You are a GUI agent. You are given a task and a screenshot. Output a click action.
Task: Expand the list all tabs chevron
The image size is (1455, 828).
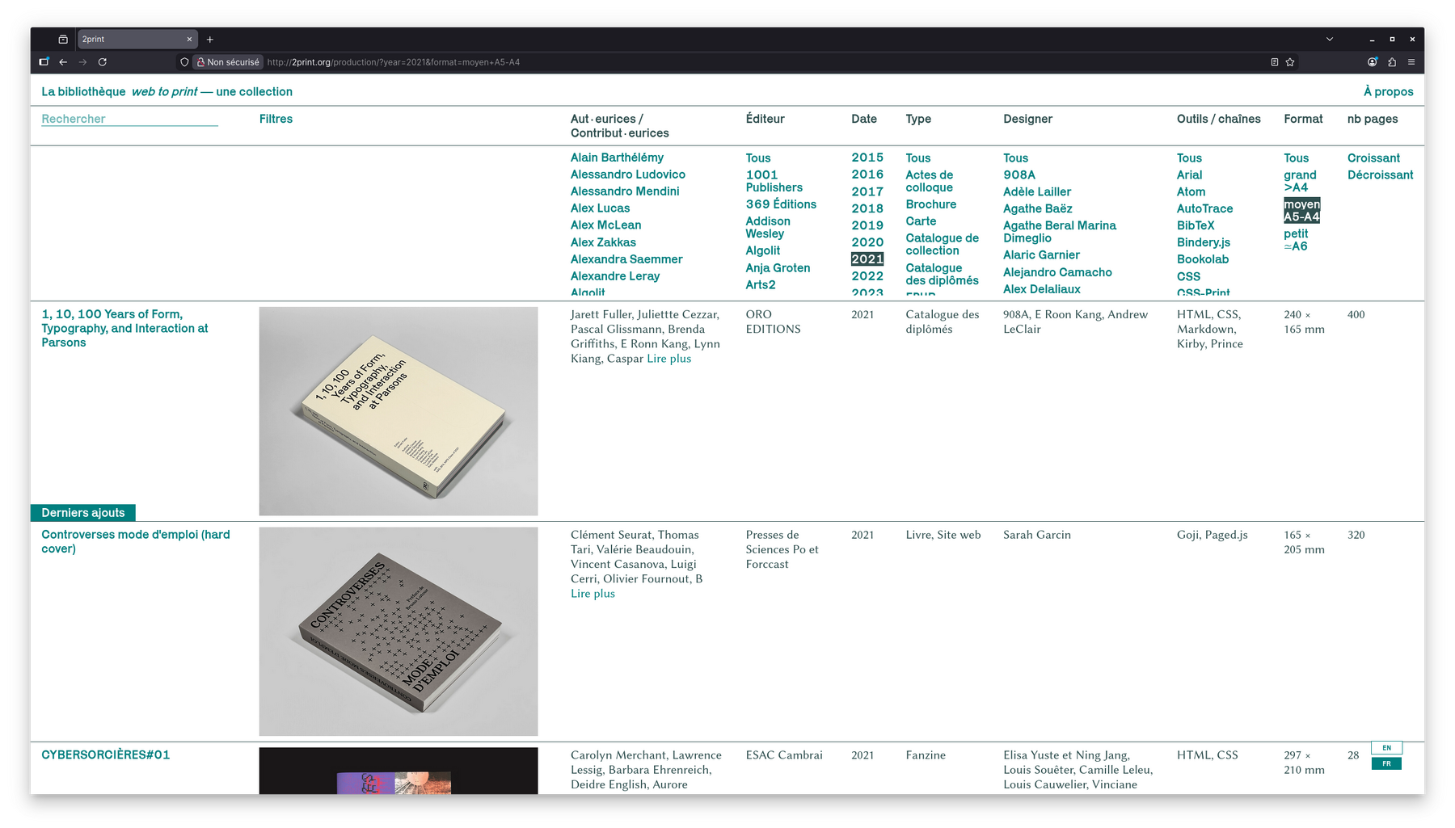click(1330, 40)
